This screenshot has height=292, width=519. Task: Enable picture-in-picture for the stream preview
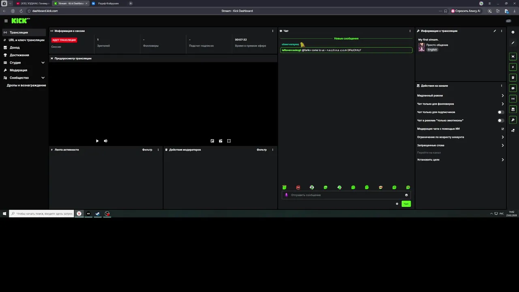coord(212,141)
